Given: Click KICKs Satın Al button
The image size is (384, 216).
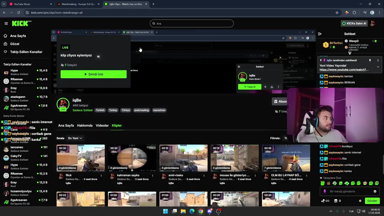Looking at the screenshot, I should [355, 23].
